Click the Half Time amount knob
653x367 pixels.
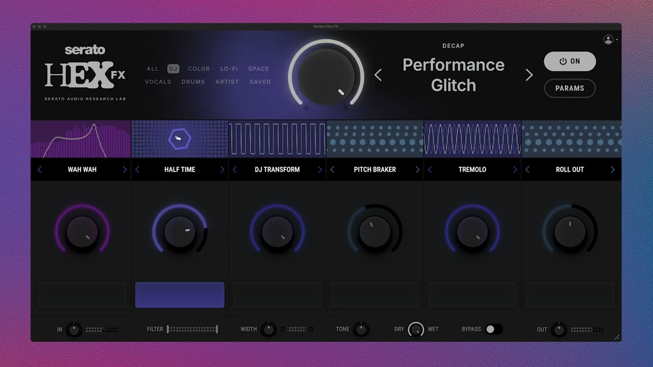(x=180, y=231)
